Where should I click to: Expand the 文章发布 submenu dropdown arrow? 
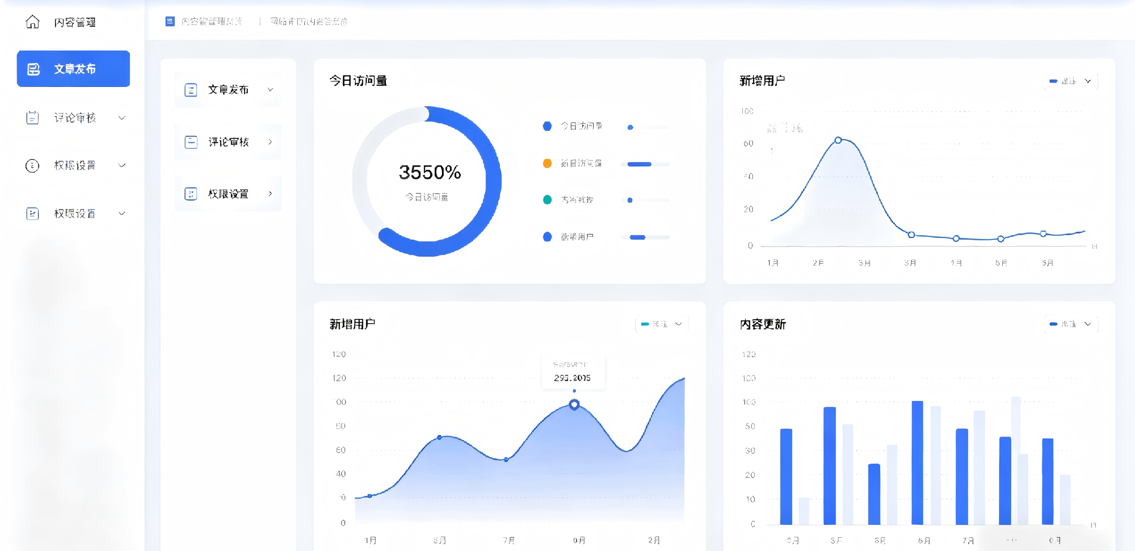pyautogui.click(x=270, y=90)
